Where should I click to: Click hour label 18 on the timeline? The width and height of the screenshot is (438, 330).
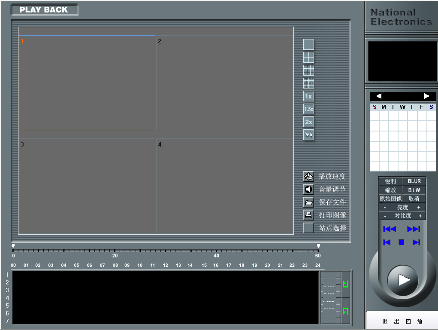(x=242, y=265)
